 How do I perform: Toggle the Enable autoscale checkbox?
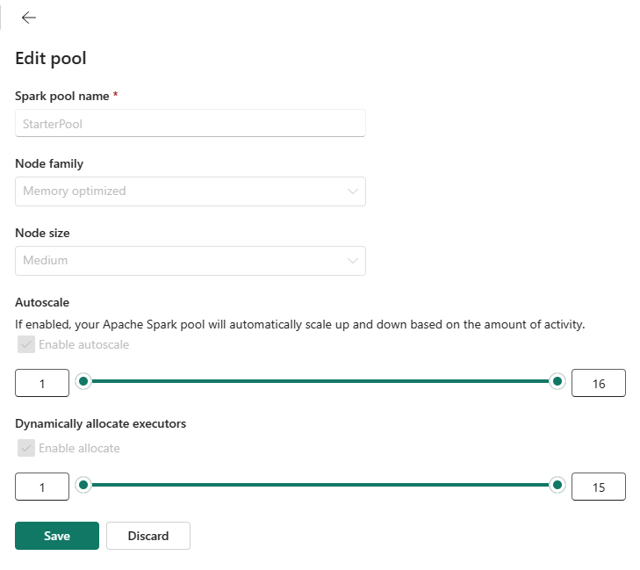click(27, 345)
